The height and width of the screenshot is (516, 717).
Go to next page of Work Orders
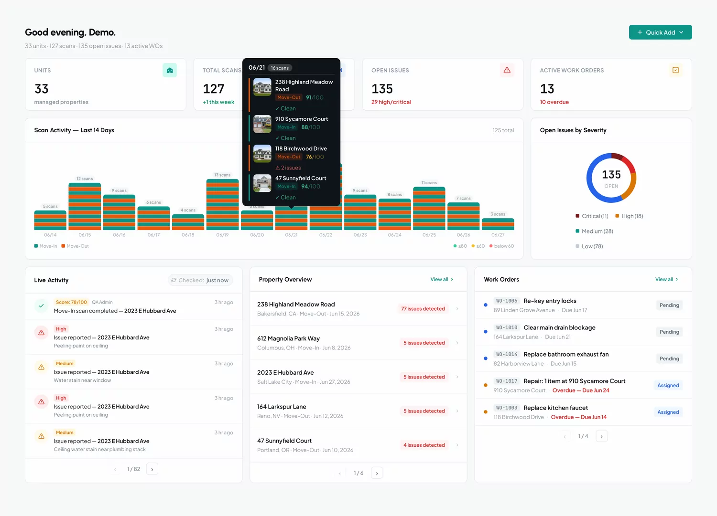pos(601,436)
